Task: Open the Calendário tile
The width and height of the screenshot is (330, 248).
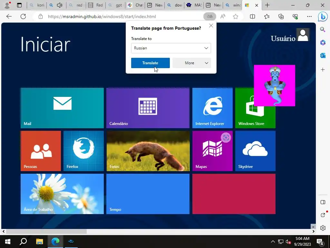Action: click(x=148, y=108)
